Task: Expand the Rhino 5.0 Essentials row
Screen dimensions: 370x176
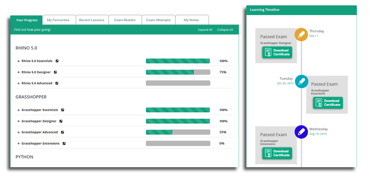Action: pos(18,61)
